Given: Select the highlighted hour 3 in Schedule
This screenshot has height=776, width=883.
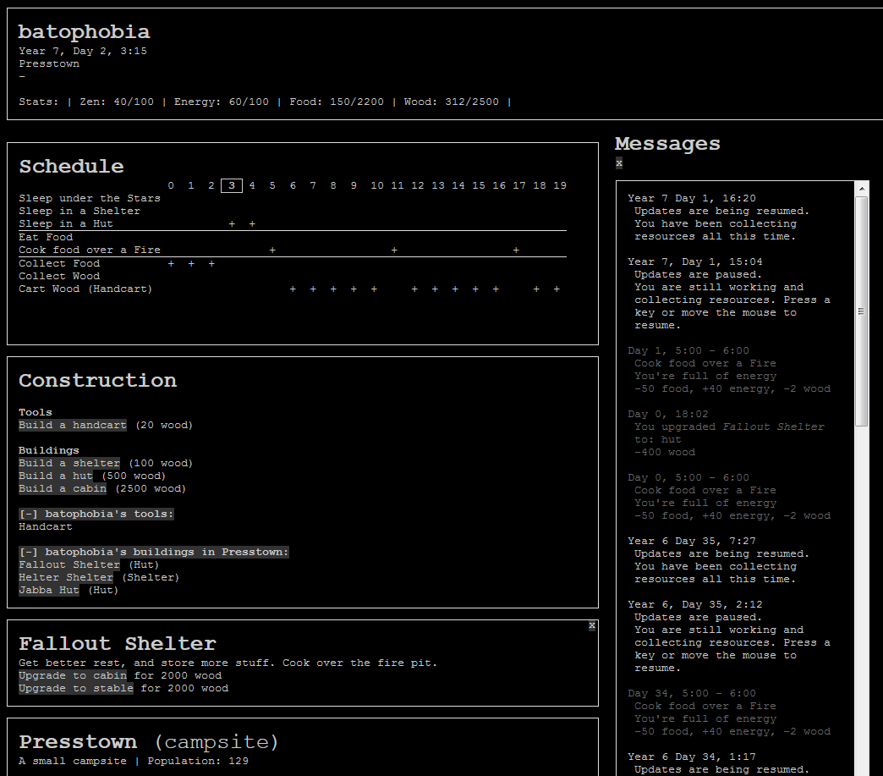Looking at the screenshot, I should [231, 185].
